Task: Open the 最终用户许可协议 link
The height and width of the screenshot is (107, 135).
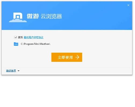Action: [x=34, y=37]
